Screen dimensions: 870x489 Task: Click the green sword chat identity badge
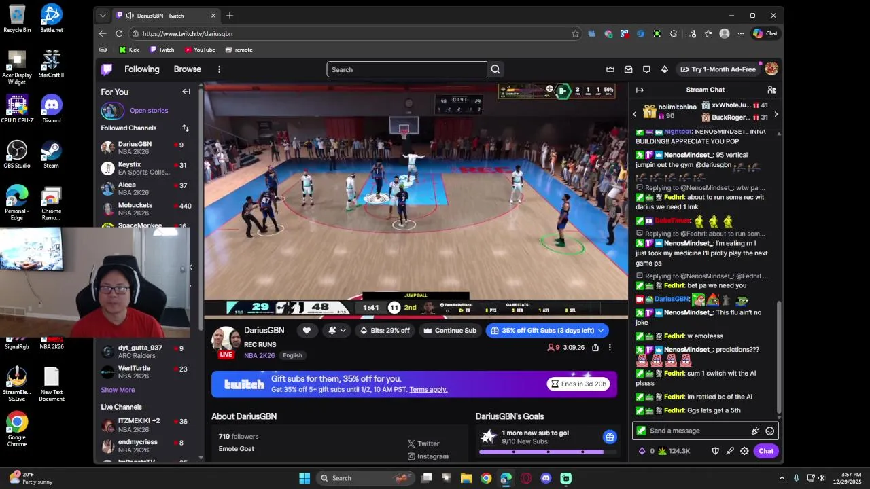coord(641,431)
